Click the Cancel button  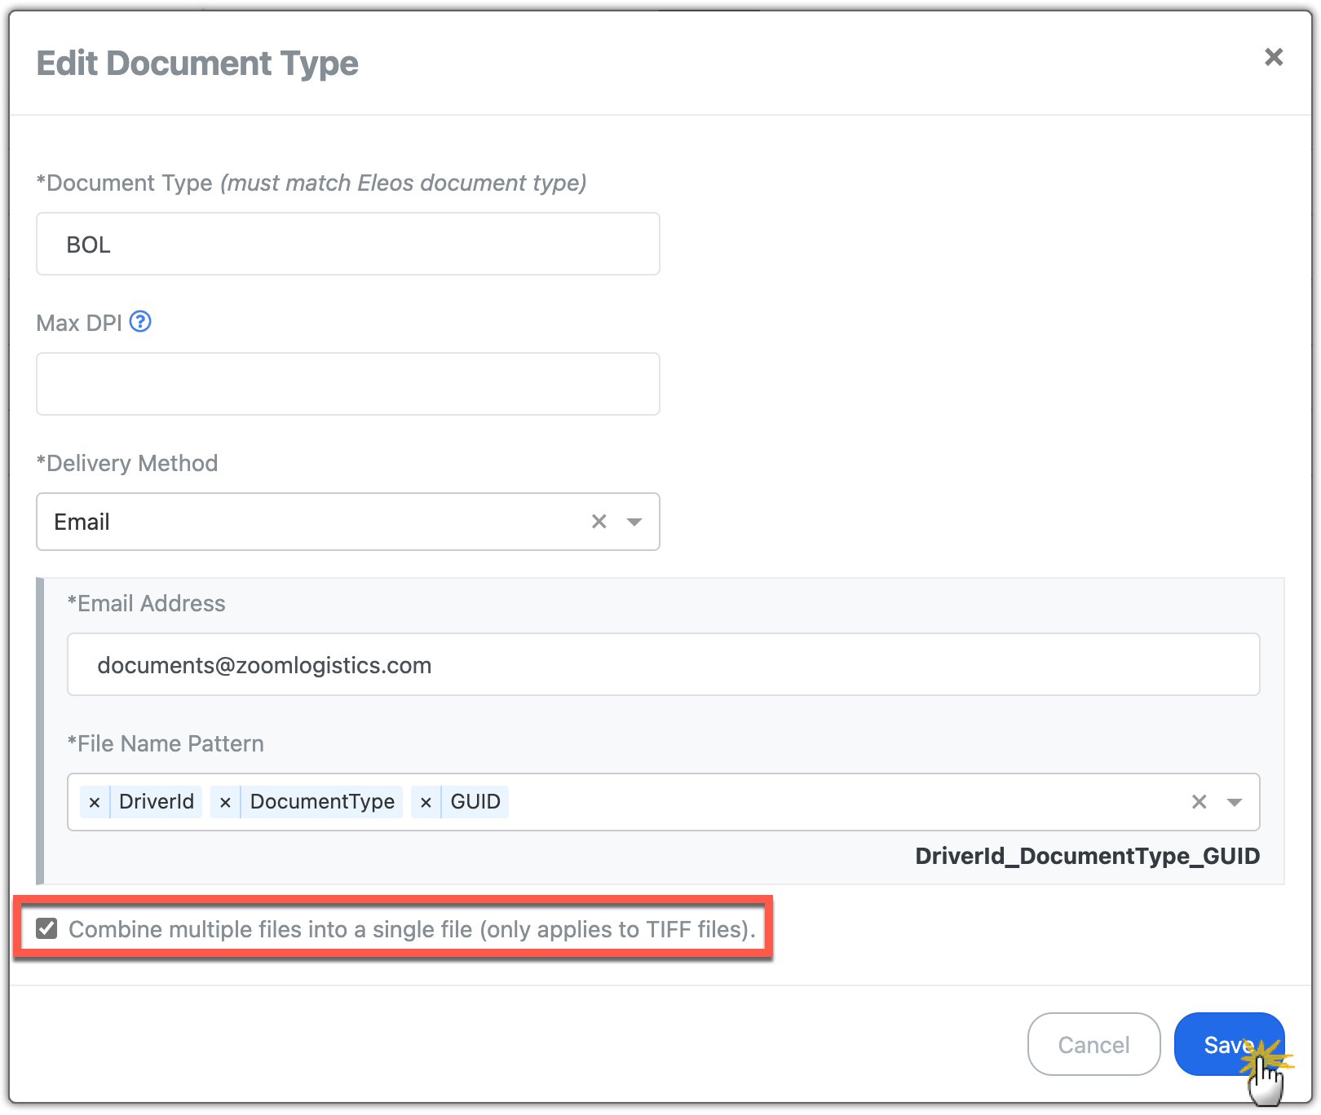1093,1044
